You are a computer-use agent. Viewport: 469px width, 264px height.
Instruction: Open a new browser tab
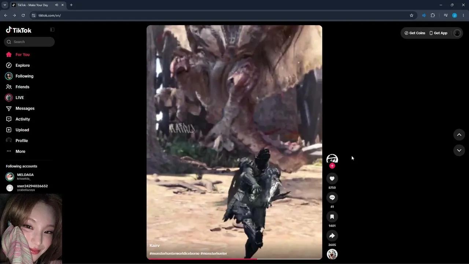click(71, 5)
